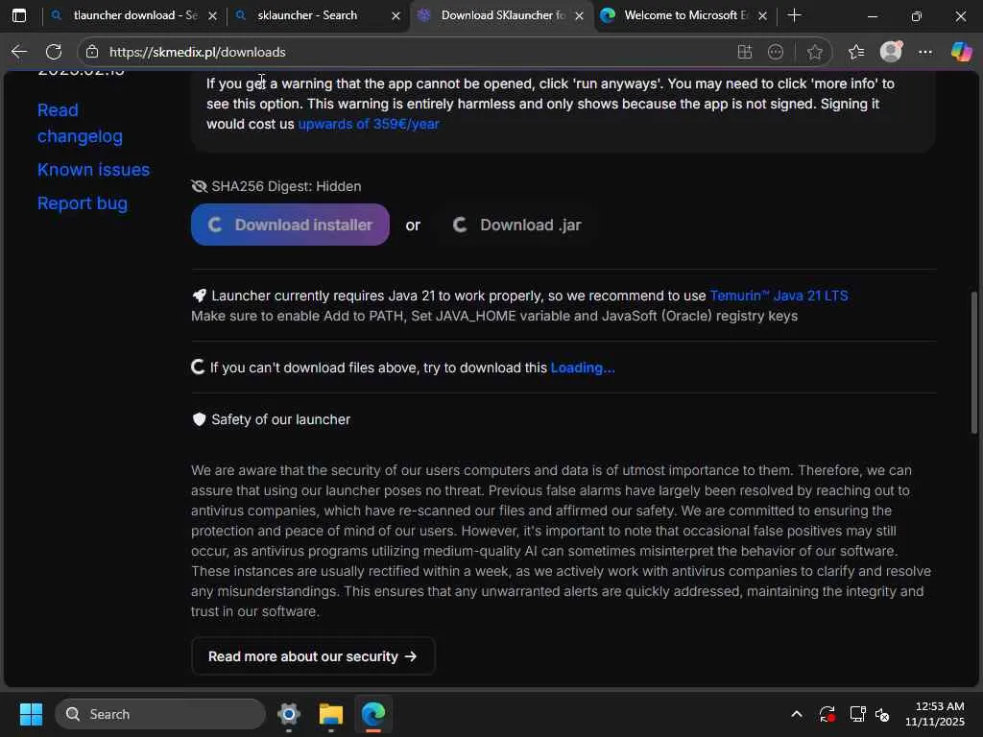Open the Report bug link
Image resolution: width=983 pixels, height=737 pixels.
pyautogui.click(x=83, y=203)
